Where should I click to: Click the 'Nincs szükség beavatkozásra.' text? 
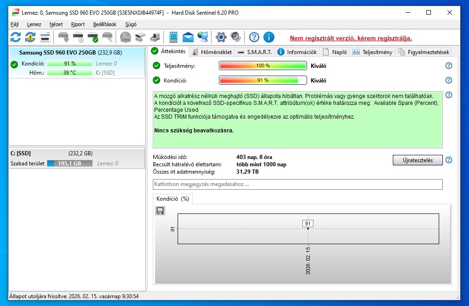tap(194, 131)
